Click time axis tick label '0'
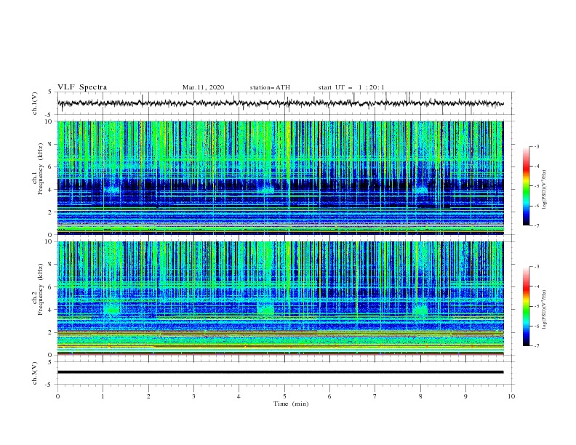 (x=57, y=396)
